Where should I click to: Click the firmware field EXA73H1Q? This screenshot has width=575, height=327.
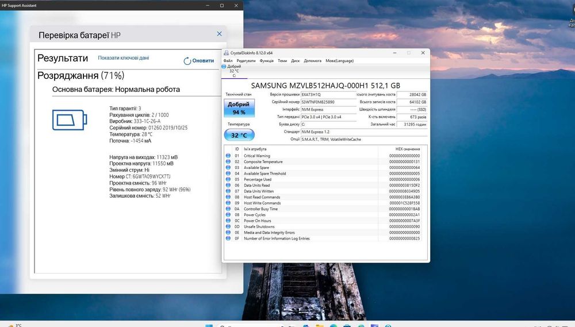tap(328, 95)
